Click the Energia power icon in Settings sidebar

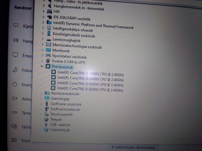15,84
